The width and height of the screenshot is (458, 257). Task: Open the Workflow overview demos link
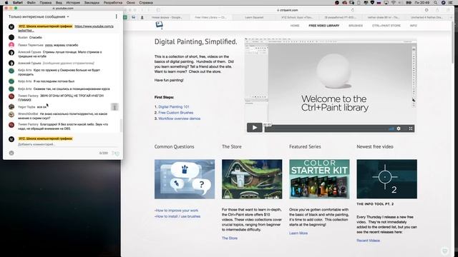[180, 119]
